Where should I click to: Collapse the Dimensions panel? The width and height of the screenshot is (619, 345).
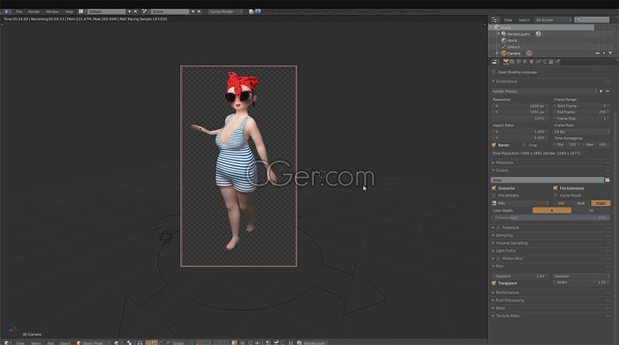(x=506, y=82)
